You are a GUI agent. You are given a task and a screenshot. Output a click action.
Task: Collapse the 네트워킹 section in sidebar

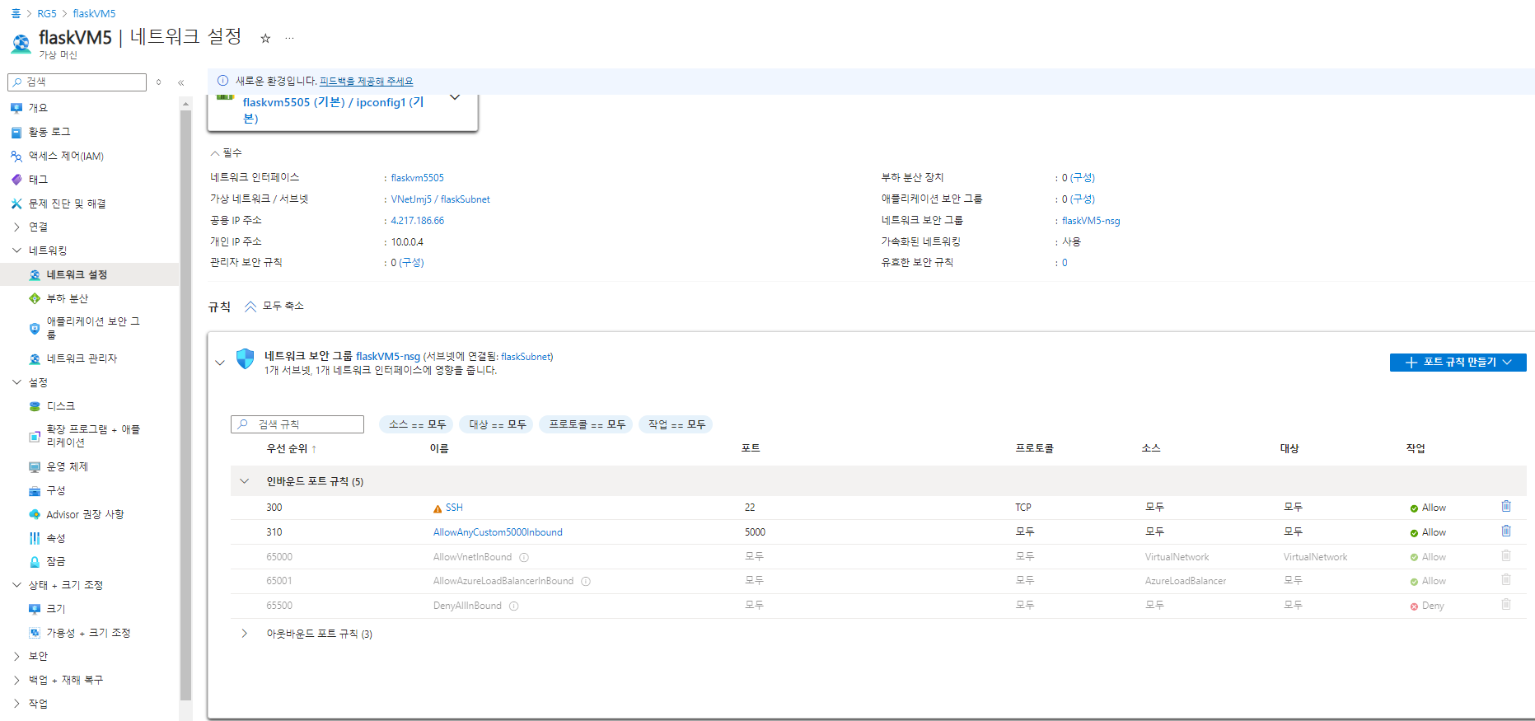pyautogui.click(x=16, y=250)
